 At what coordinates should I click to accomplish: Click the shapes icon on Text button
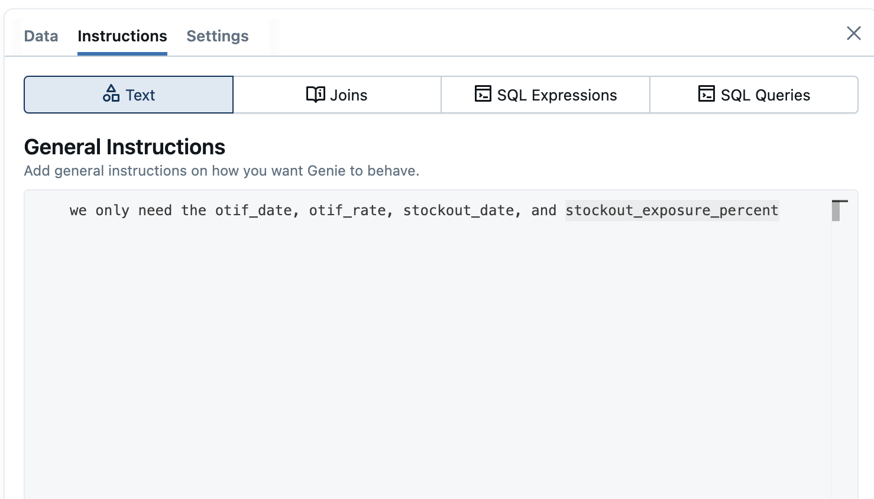coord(111,93)
